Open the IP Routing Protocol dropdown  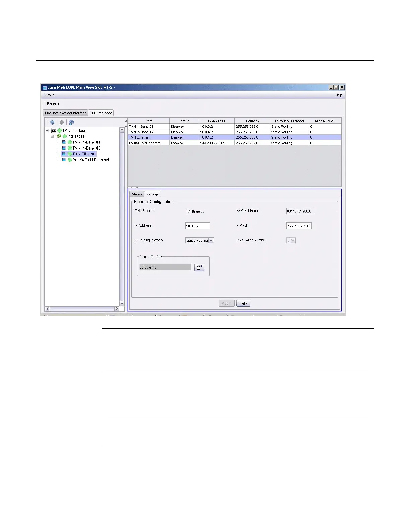[211, 240]
